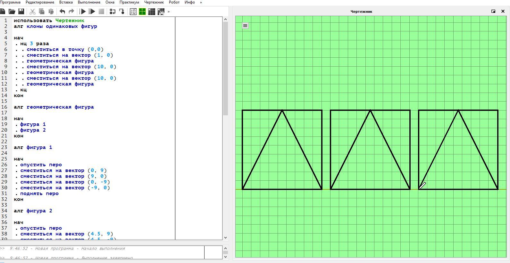Open the Чертежник panel hamburger menu
510x263 pixels.
click(x=245, y=26)
